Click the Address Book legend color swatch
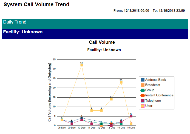This screenshot has height=134, width=190. coord(143,80)
